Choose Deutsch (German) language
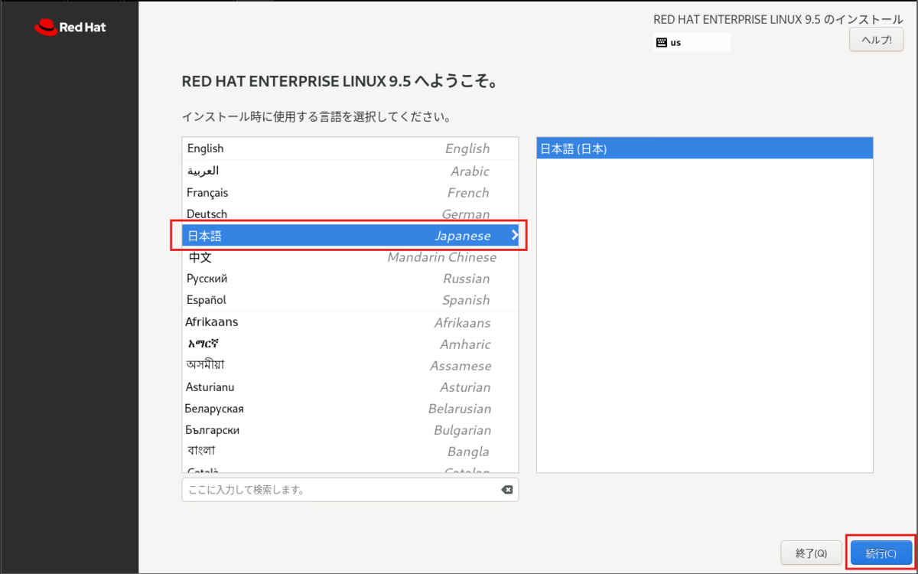 click(350, 214)
